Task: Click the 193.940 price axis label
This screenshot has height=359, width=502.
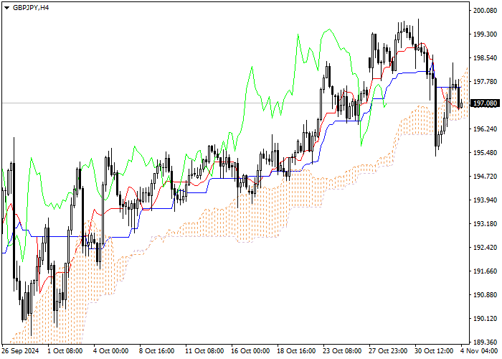Action: tap(485, 200)
